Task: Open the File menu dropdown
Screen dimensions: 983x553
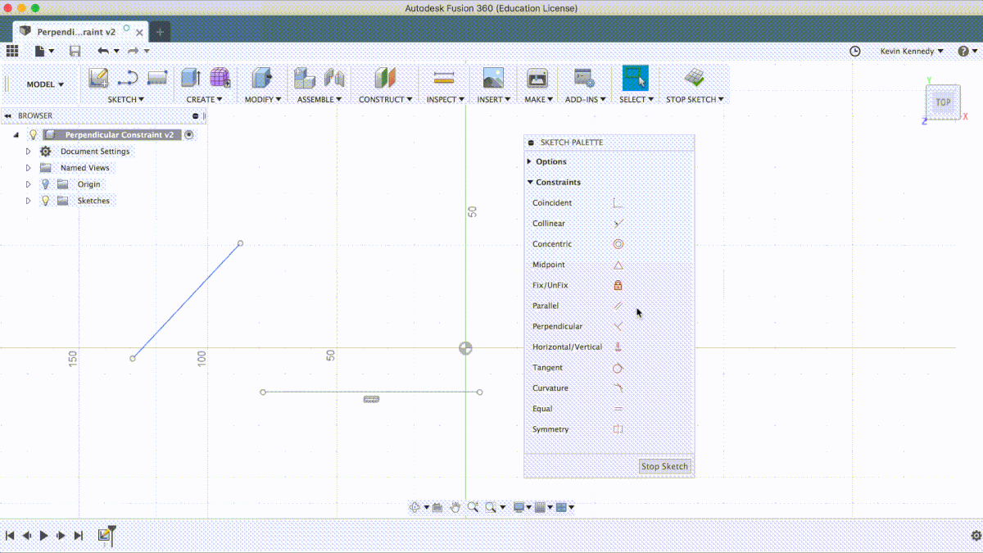Action: coord(44,51)
